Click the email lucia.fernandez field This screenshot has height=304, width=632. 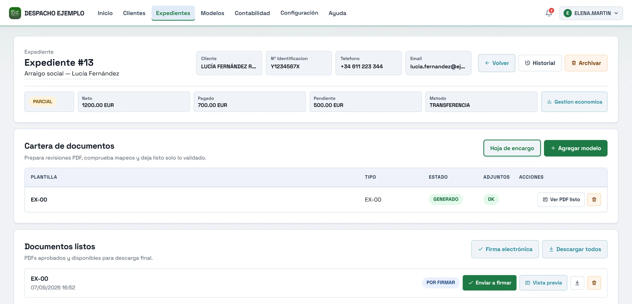click(438, 63)
